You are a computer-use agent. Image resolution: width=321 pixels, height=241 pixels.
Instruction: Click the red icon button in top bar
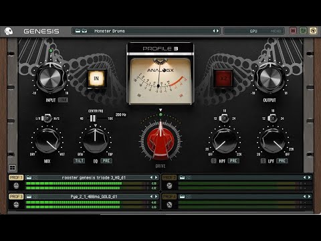pyautogui.click(x=293, y=31)
